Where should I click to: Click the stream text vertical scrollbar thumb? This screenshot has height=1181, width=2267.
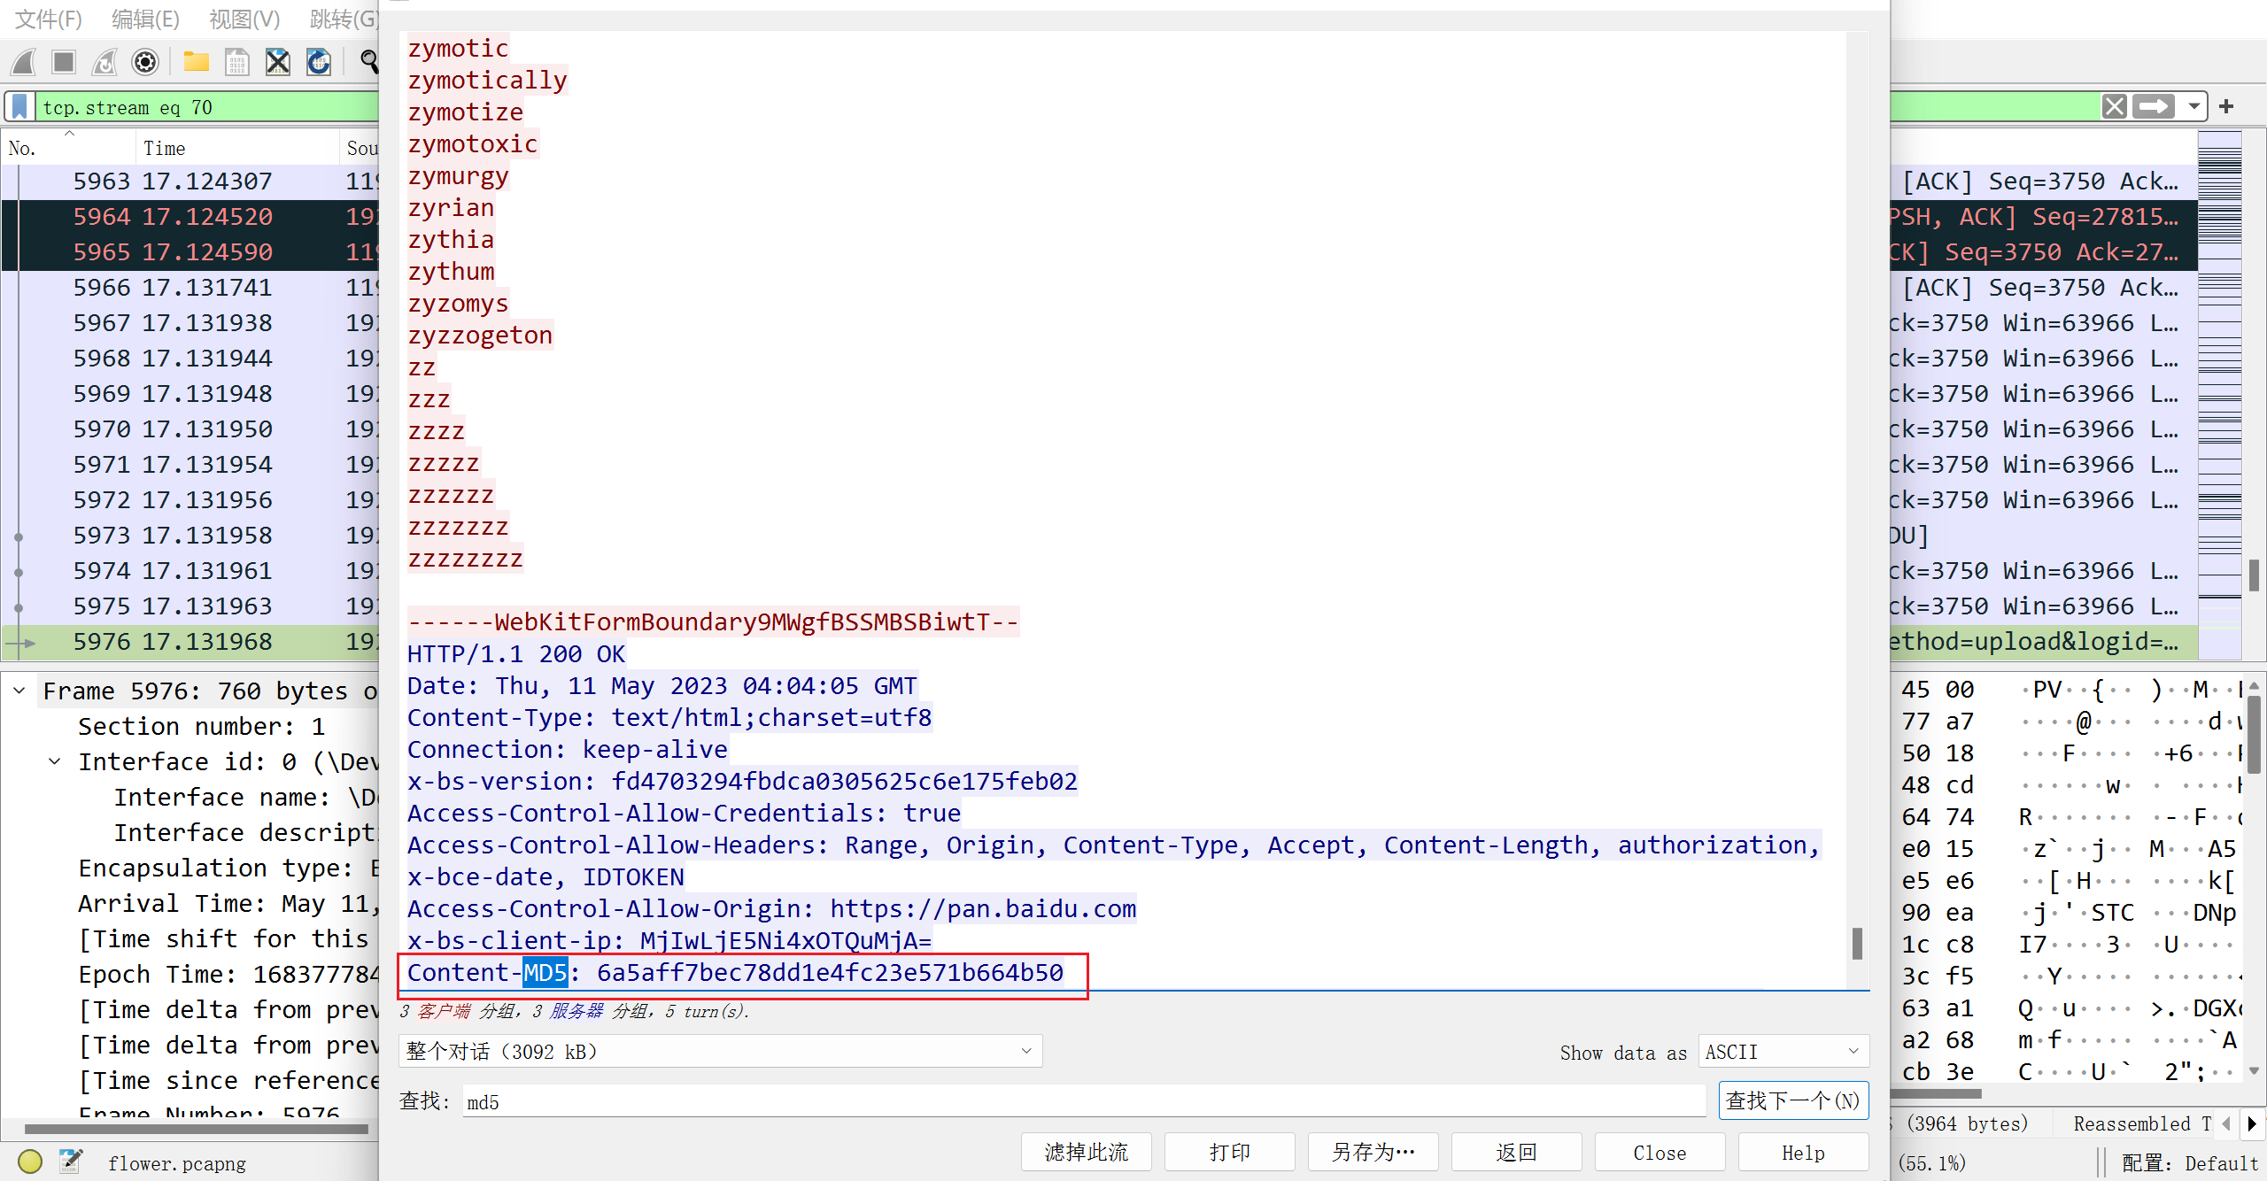tap(1857, 944)
